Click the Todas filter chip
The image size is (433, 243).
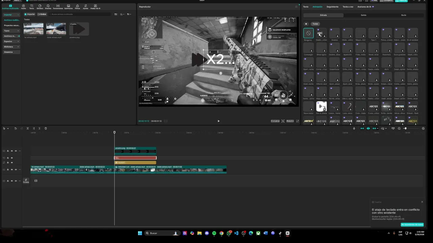pos(315,24)
